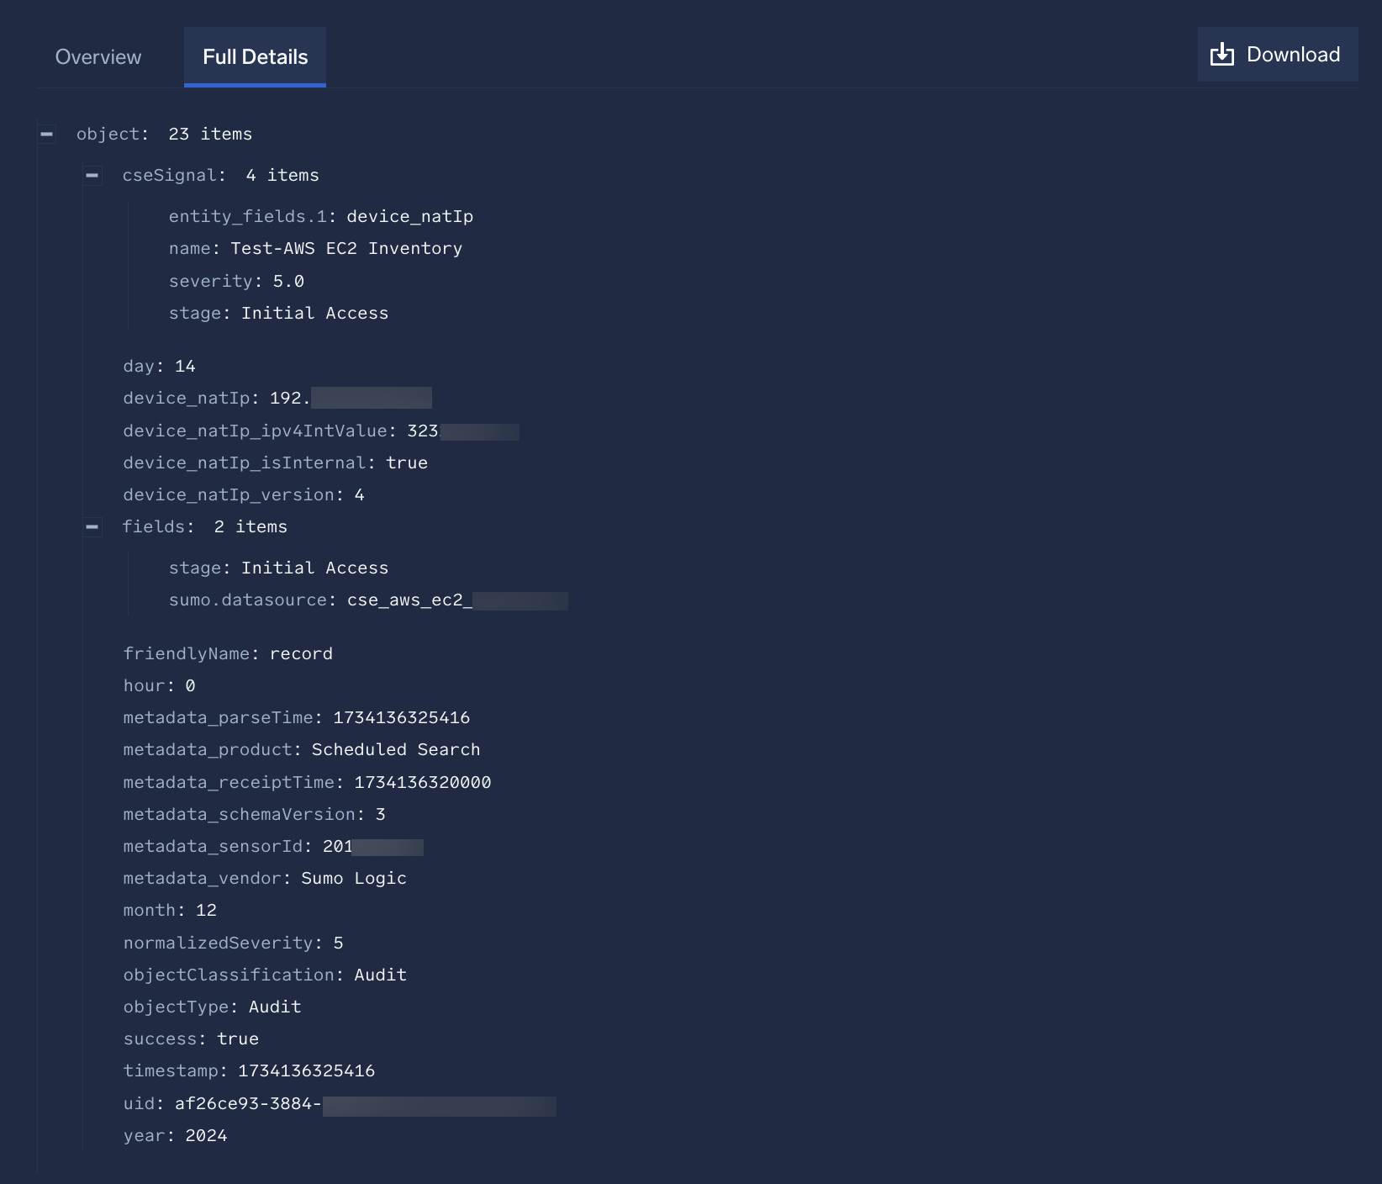Image resolution: width=1382 pixels, height=1184 pixels.
Task: Collapse the cseSignal section
Action: coord(92,176)
